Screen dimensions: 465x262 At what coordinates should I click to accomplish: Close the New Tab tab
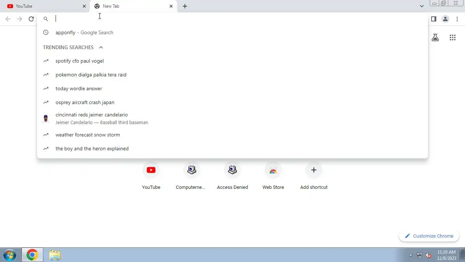pyautogui.click(x=171, y=6)
